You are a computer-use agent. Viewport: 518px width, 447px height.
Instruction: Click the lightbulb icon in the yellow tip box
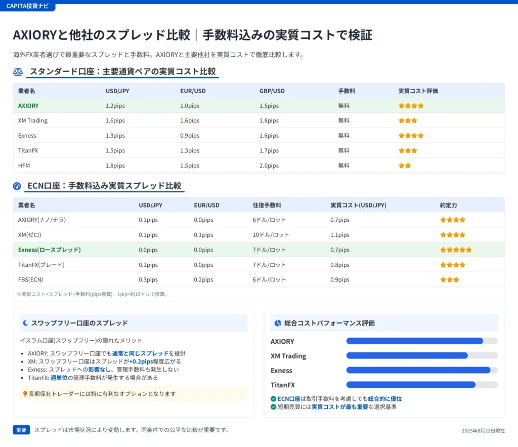pyautogui.click(x=25, y=394)
